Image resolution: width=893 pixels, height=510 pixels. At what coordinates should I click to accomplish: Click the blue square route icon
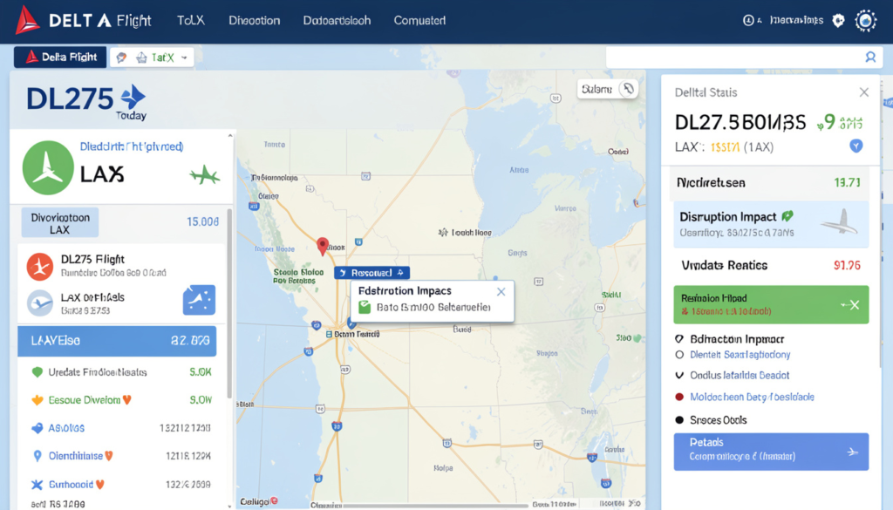[x=199, y=300]
